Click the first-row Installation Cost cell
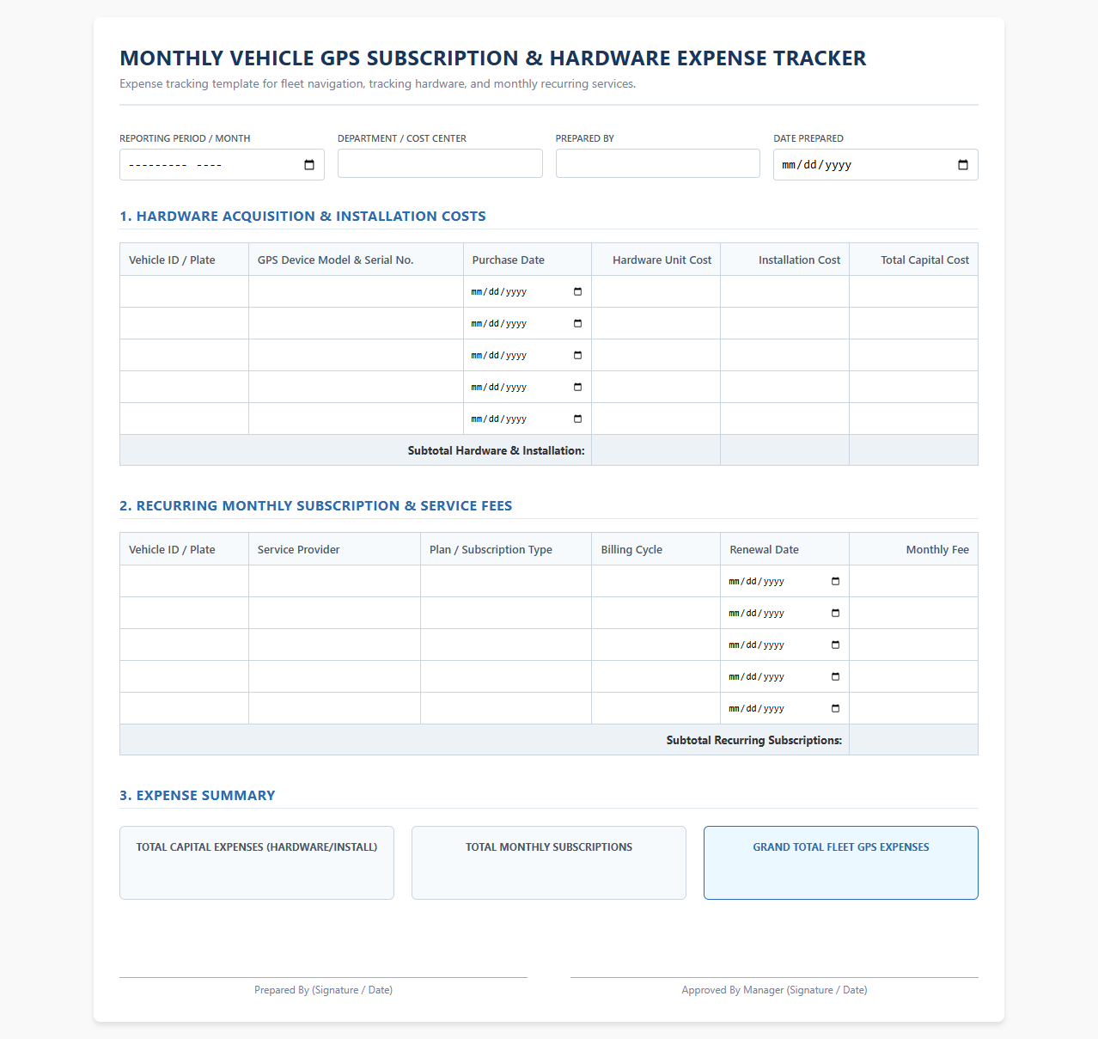 [x=785, y=292]
